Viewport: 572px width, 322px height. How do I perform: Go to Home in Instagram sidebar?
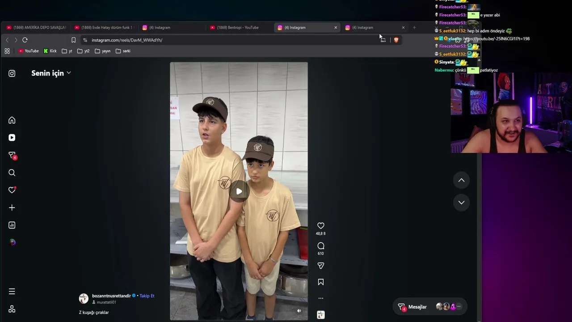coord(12,120)
